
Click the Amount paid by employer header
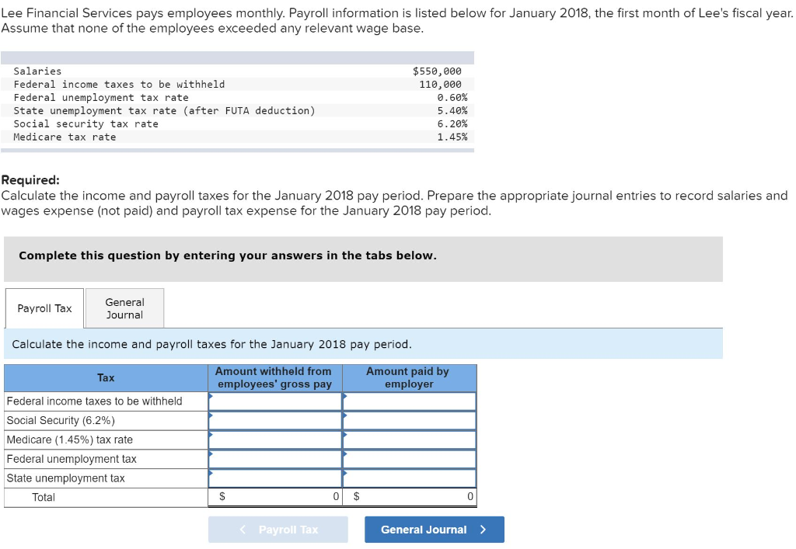pyautogui.click(x=410, y=378)
